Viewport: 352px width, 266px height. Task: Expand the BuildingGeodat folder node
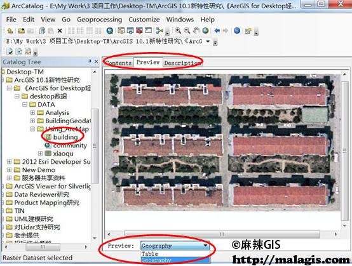tap(32, 121)
